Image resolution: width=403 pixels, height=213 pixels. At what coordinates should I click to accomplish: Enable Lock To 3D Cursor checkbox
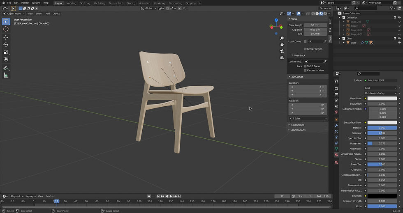click(x=305, y=66)
